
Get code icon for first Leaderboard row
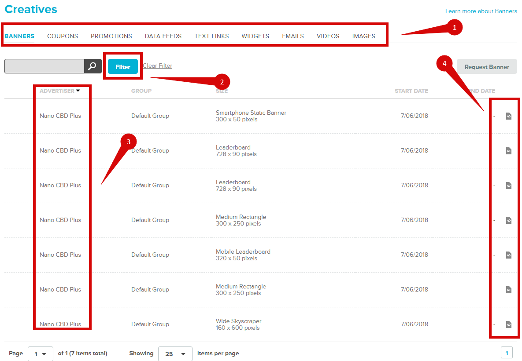tap(508, 151)
